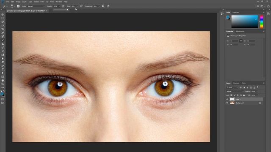Viewport: 271px width, 152px height.
Task: Select the Gradient tool
Action: (x=3, y=54)
